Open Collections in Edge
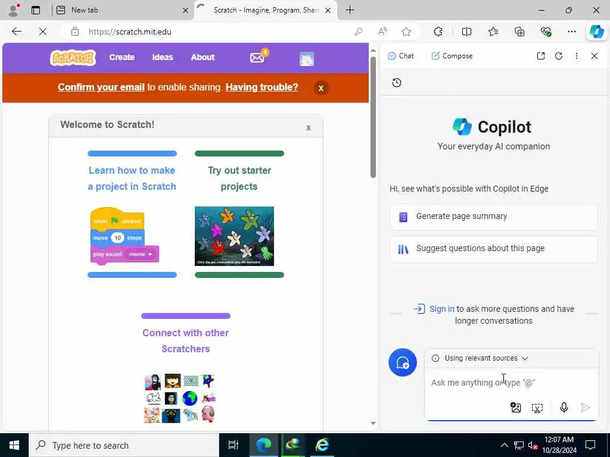Screen dimensions: 610x457 pos(519,32)
